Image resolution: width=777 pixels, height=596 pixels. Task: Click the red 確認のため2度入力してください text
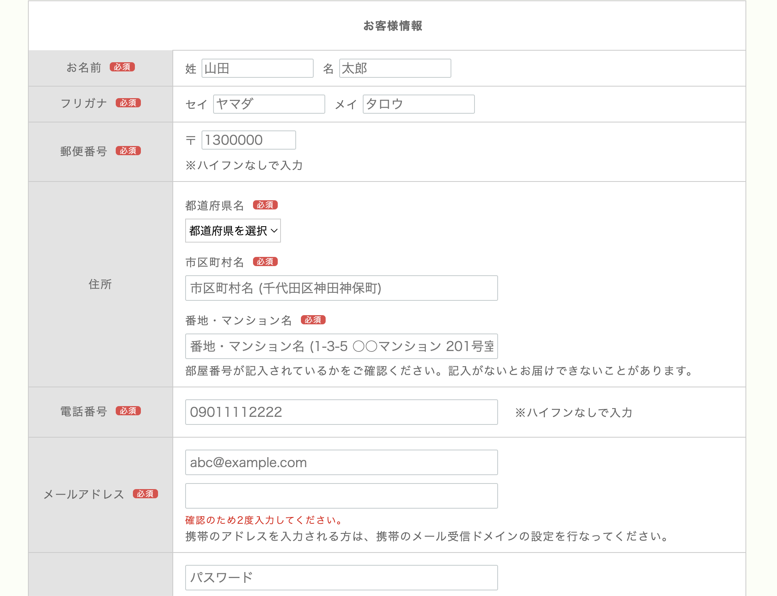[x=264, y=520]
